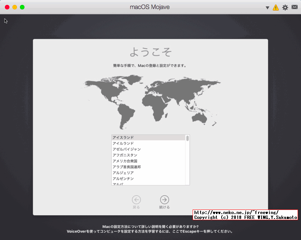301x240 pixels.
Task: Open the neko.ne.jp link
Action: click(x=237, y=213)
